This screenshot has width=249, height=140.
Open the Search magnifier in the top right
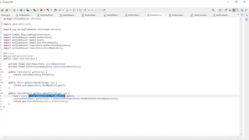point(213,10)
